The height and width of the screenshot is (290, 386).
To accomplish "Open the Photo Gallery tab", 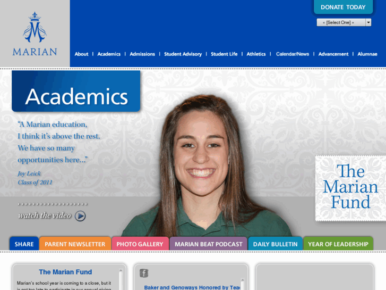I will tap(140, 244).
